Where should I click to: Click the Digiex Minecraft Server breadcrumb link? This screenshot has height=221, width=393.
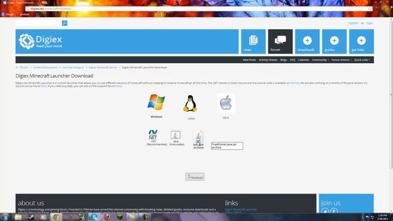[x=103, y=68]
